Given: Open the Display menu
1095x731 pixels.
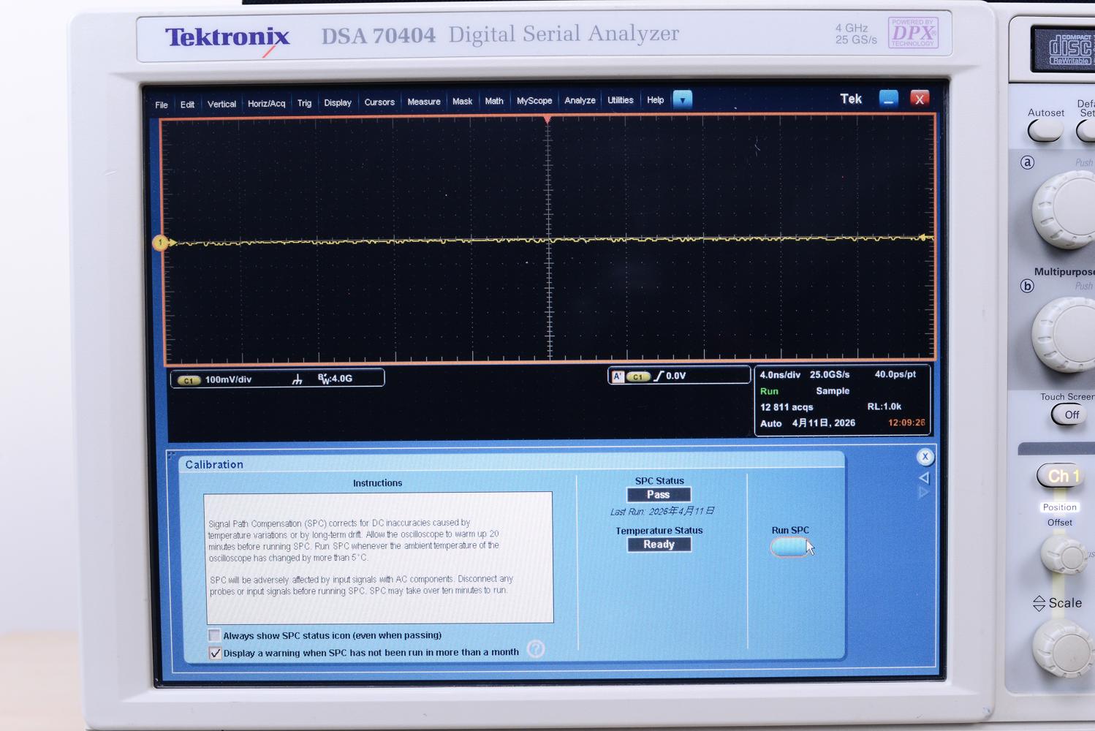Looking at the screenshot, I should tap(338, 102).
